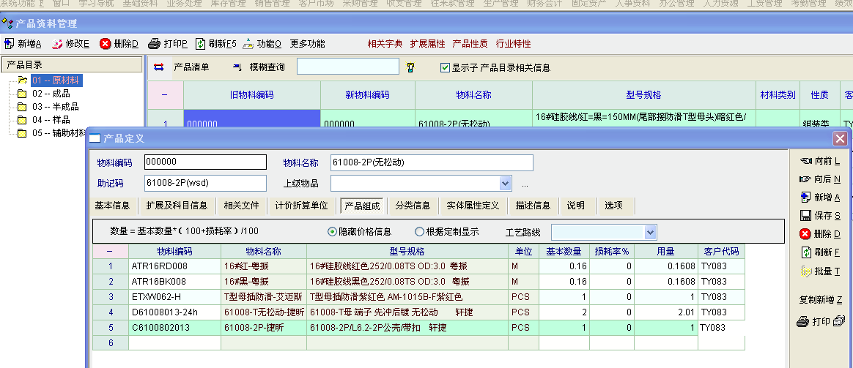This screenshot has width=853, height=368.
Task: Select the 根据定制显示 radio button
Action: tap(419, 232)
